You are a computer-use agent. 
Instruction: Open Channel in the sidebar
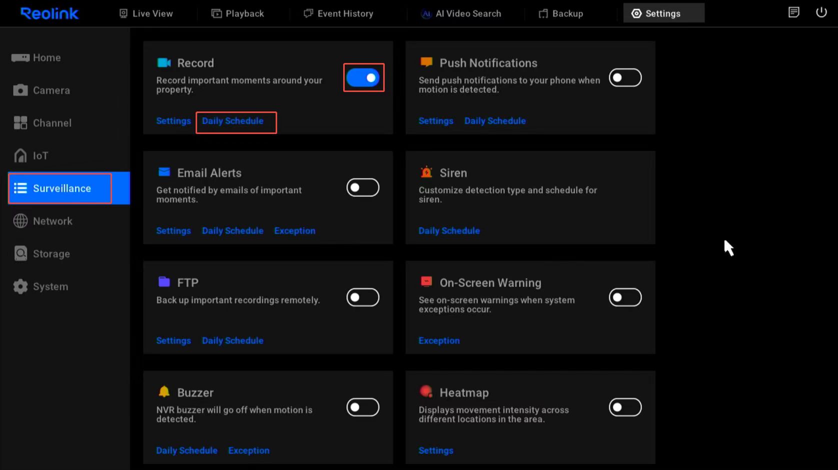[65, 123]
